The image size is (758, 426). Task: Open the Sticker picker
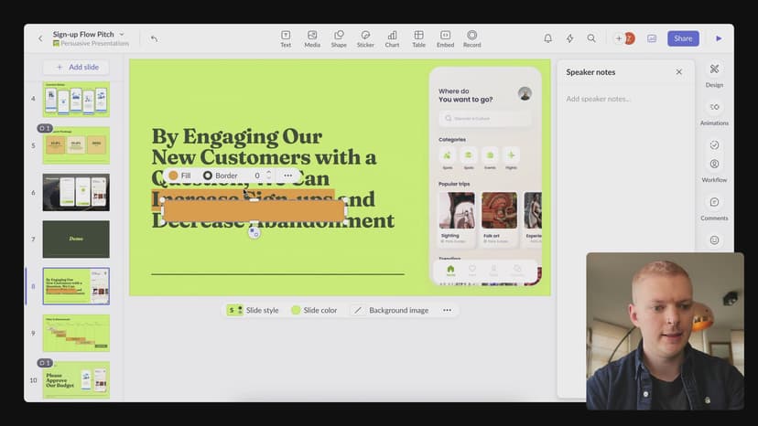365,38
